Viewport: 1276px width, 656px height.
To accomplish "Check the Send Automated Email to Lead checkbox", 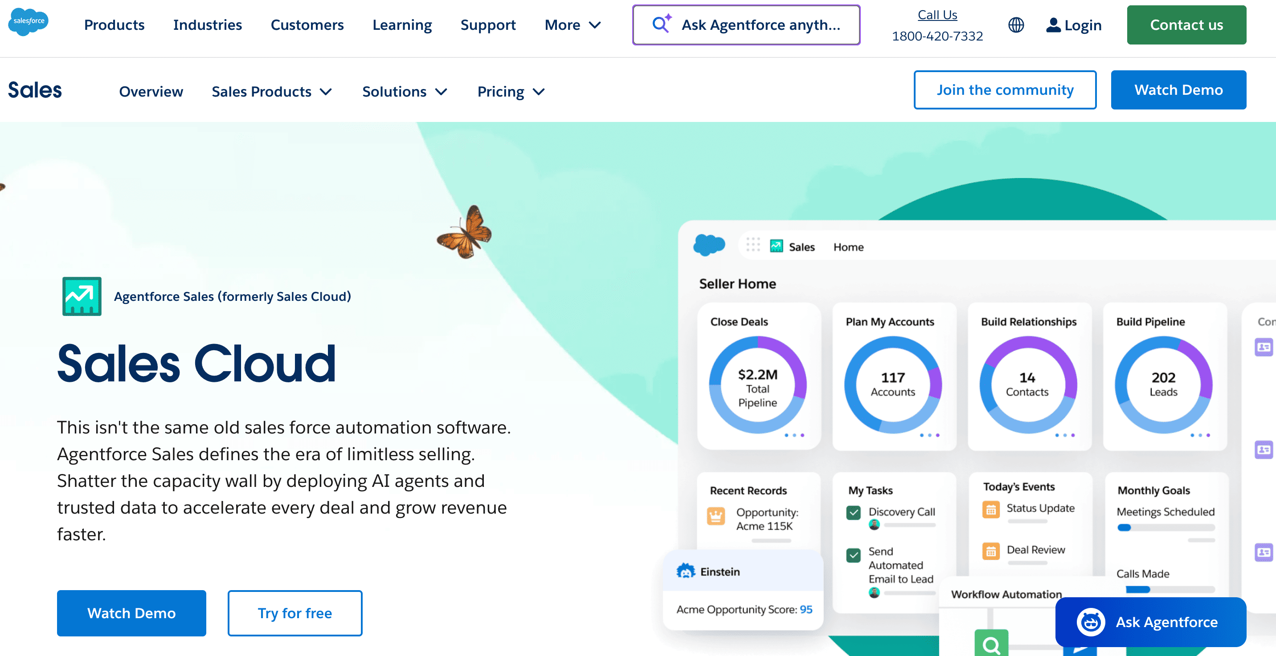I will point(853,555).
